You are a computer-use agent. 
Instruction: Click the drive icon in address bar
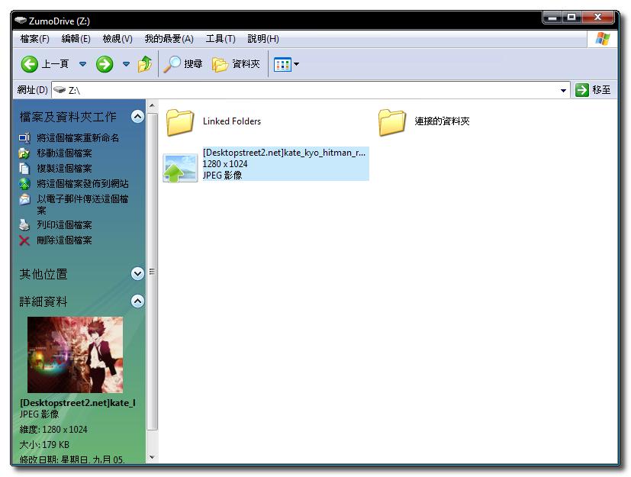click(x=60, y=90)
